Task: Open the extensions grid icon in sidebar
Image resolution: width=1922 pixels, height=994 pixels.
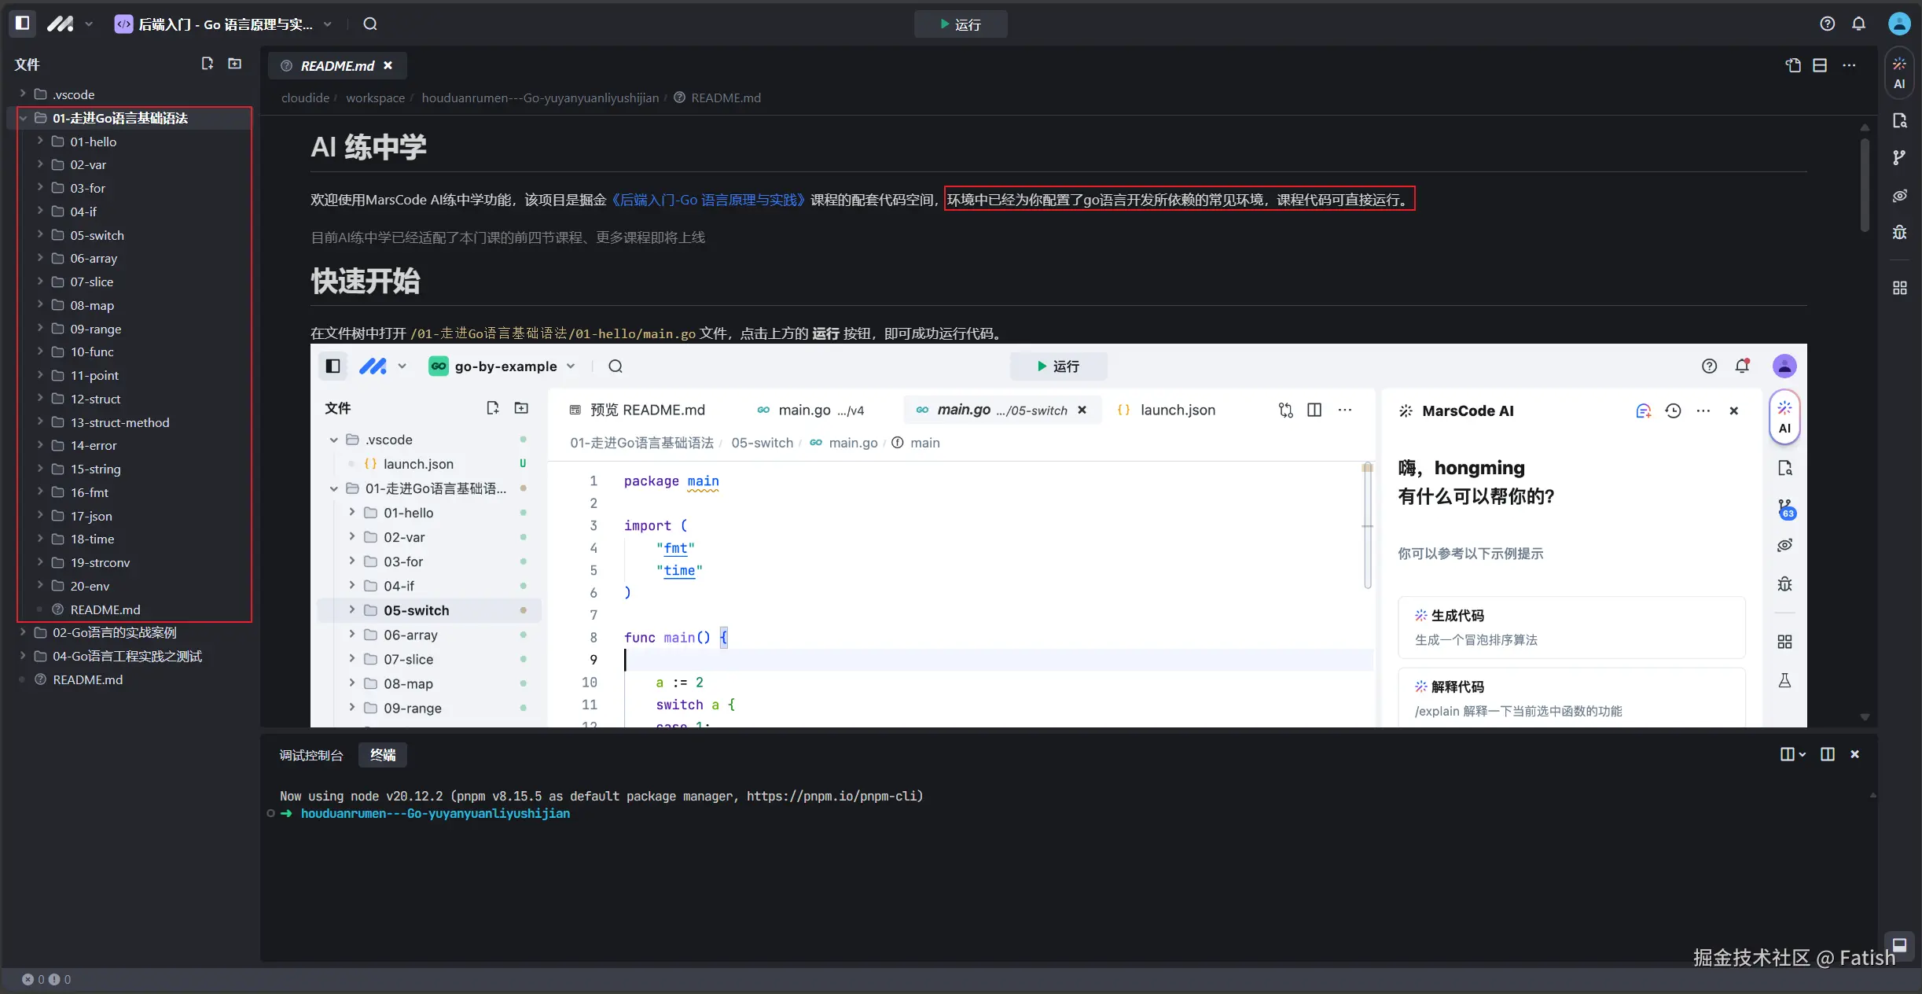Action: [x=1899, y=288]
